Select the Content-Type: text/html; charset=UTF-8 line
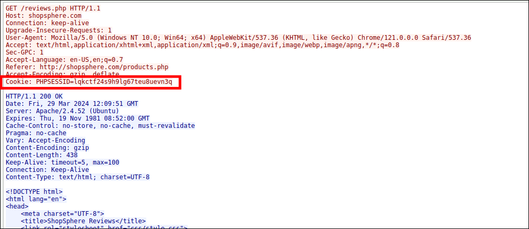Viewport: 529px width, 229px height. point(78,177)
